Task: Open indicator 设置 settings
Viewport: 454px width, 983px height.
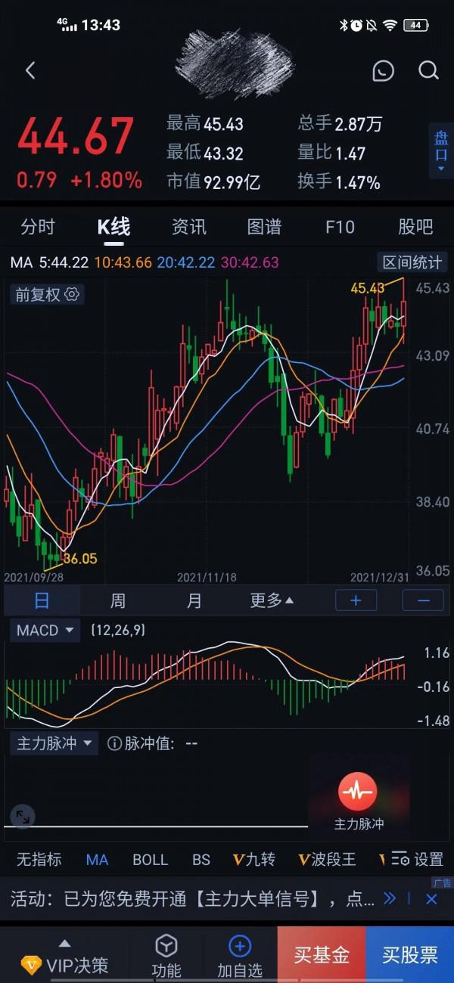Action: 418,860
